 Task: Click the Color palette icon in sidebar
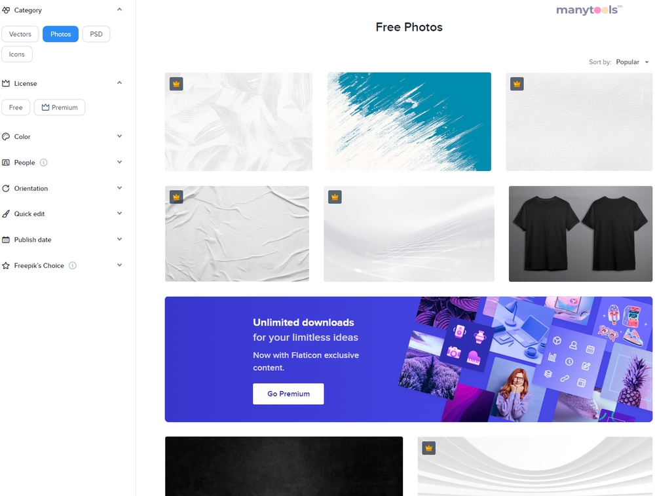6,137
